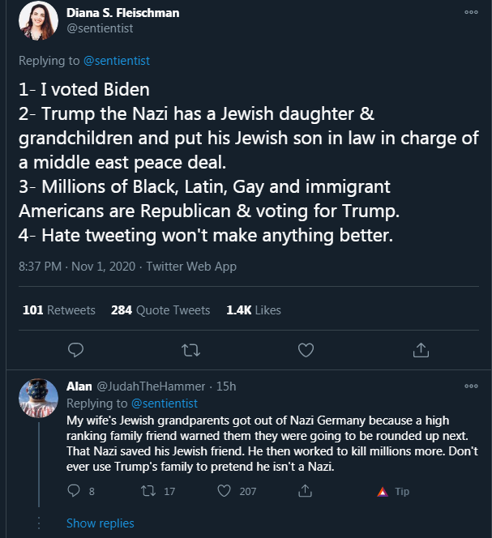Like Diana S. Fleischman's tweet
Viewport: 492px width, 538px height.
306,350
